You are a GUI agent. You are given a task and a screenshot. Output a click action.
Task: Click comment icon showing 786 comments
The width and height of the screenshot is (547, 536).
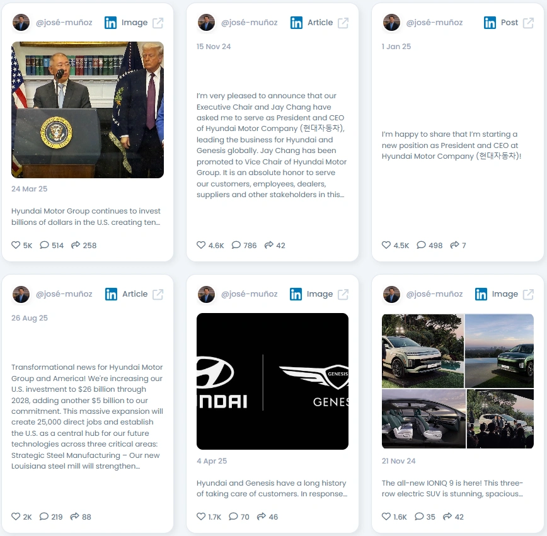[x=236, y=245]
